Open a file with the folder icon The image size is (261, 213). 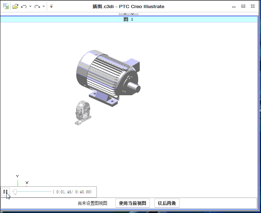[15, 7]
